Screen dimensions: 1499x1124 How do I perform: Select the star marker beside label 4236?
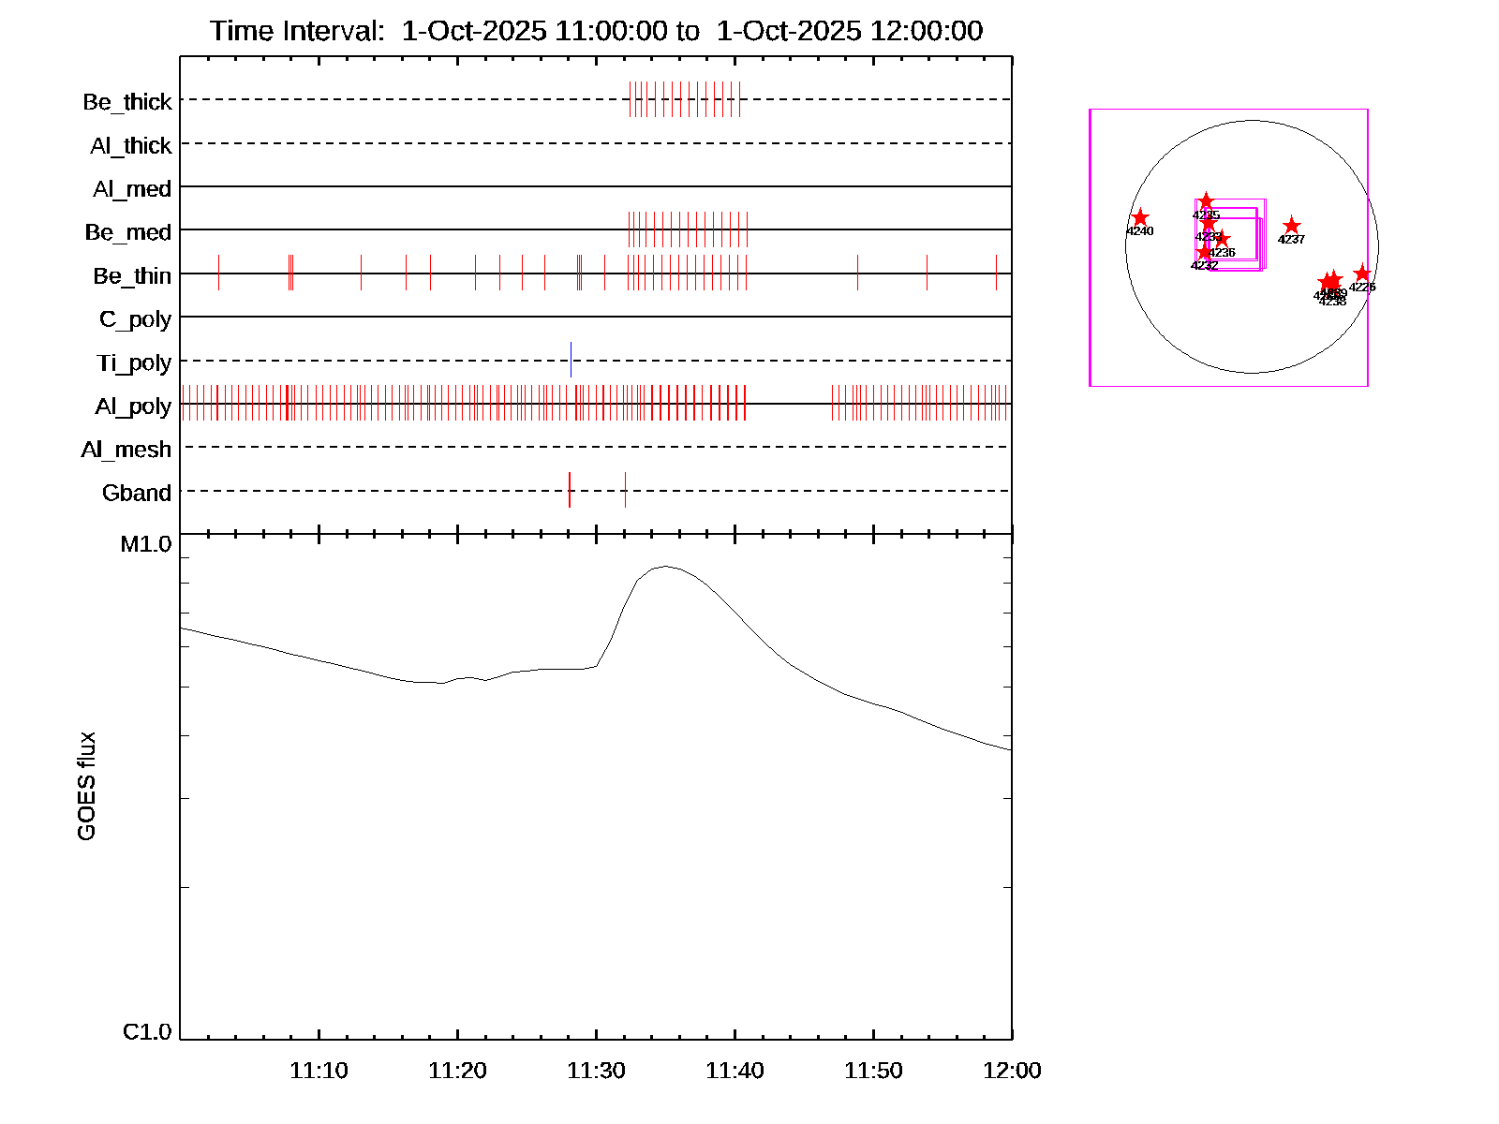point(1222,239)
